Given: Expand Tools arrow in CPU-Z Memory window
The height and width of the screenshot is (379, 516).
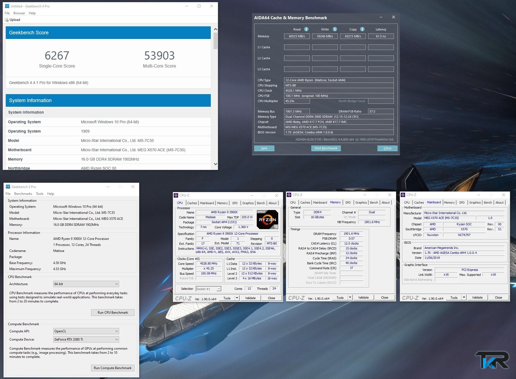Looking at the screenshot, I should click(x=350, y=297).
